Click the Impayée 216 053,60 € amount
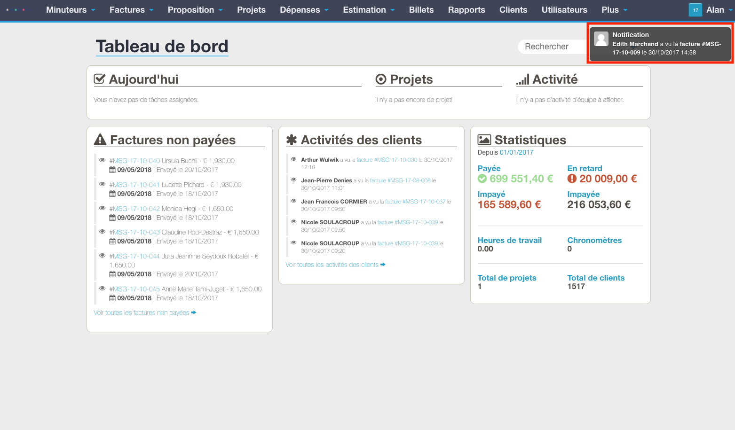This screenshot has width=735, height=430. [599, 204]
